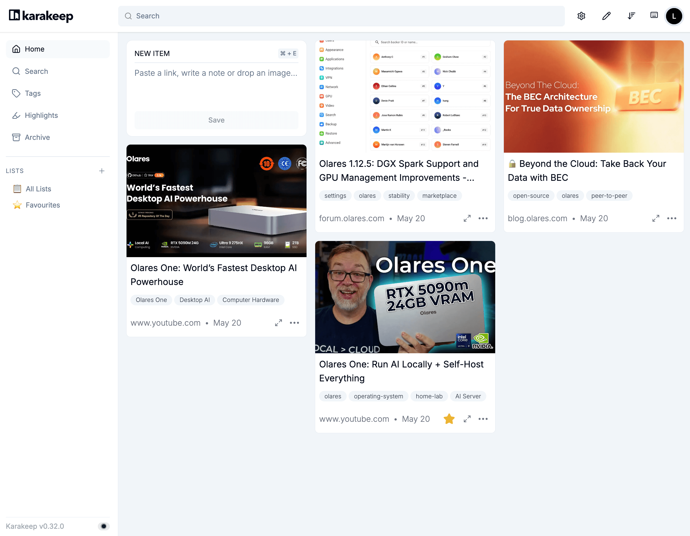Select the AI Server tag

click(468, 396)
